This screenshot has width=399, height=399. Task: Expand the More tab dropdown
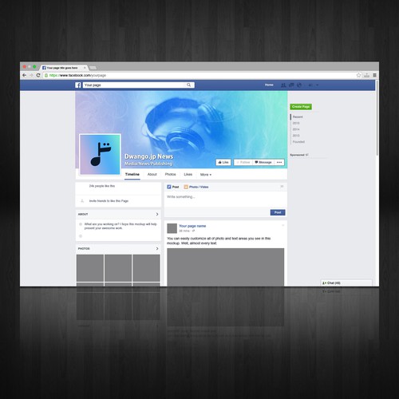pyautogui.click(x=206, y=175)
